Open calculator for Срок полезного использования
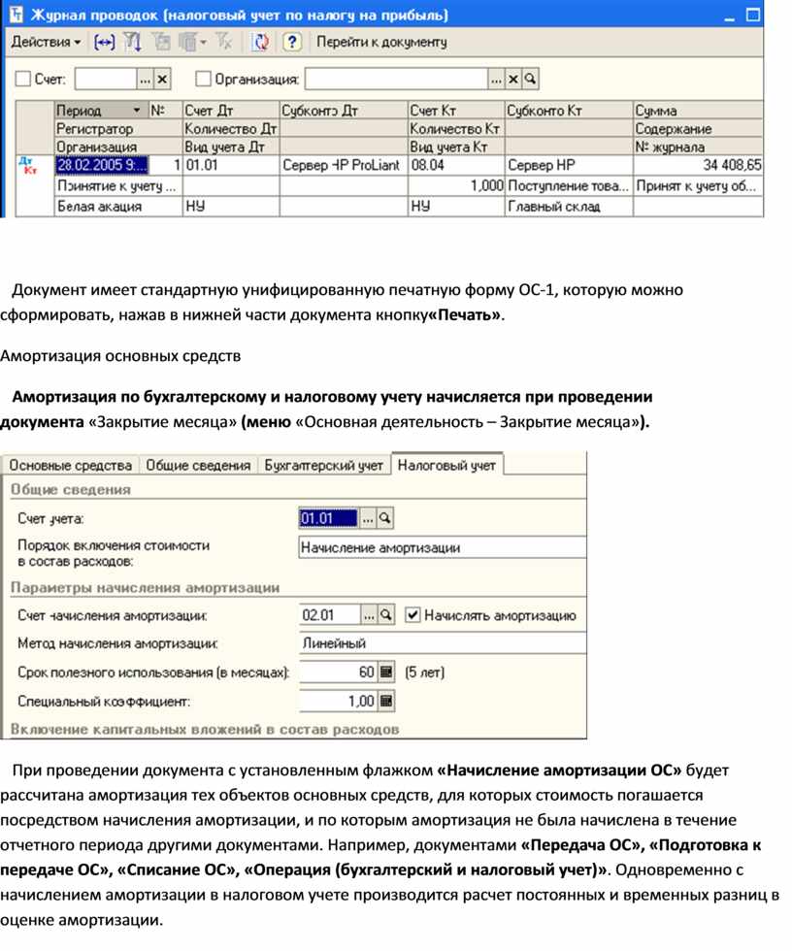The height and width of the screenshot is (951, 792). click(386, 672)
